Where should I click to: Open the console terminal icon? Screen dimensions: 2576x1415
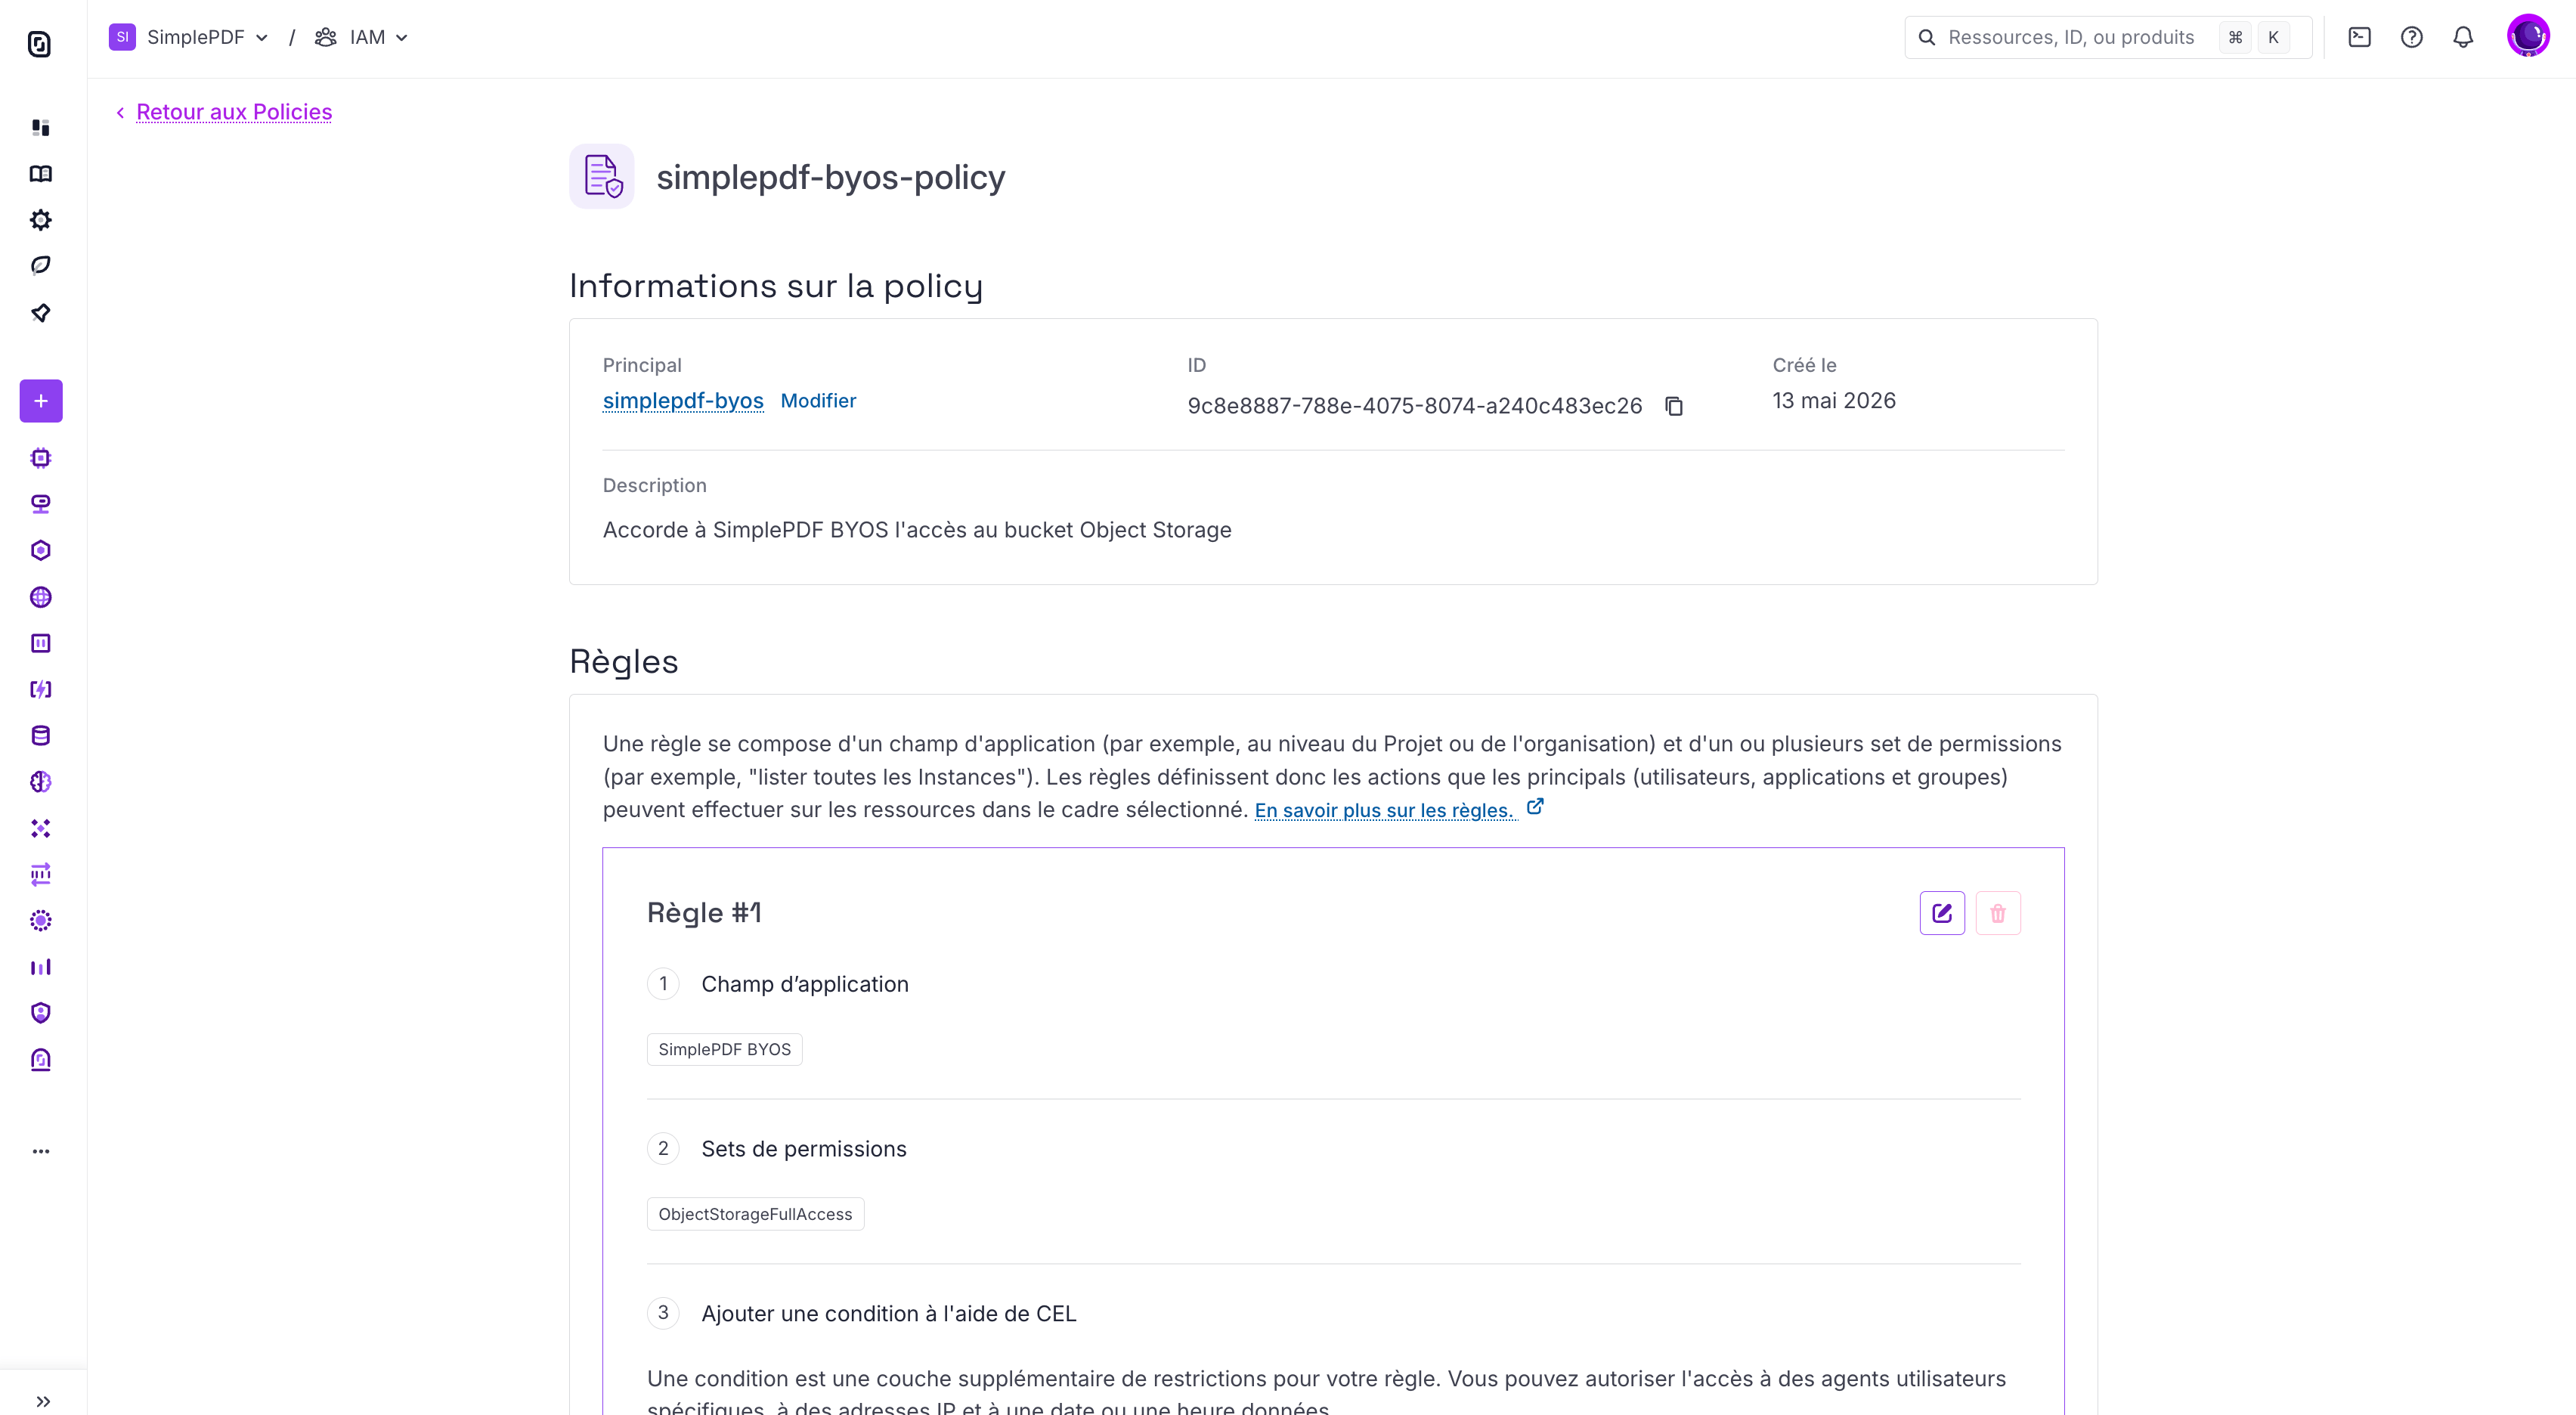click(2359, 37)
